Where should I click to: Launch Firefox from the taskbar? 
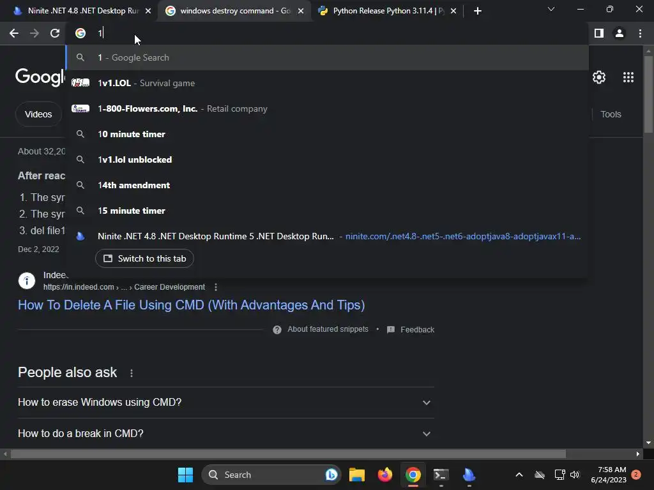pos(384,475)
